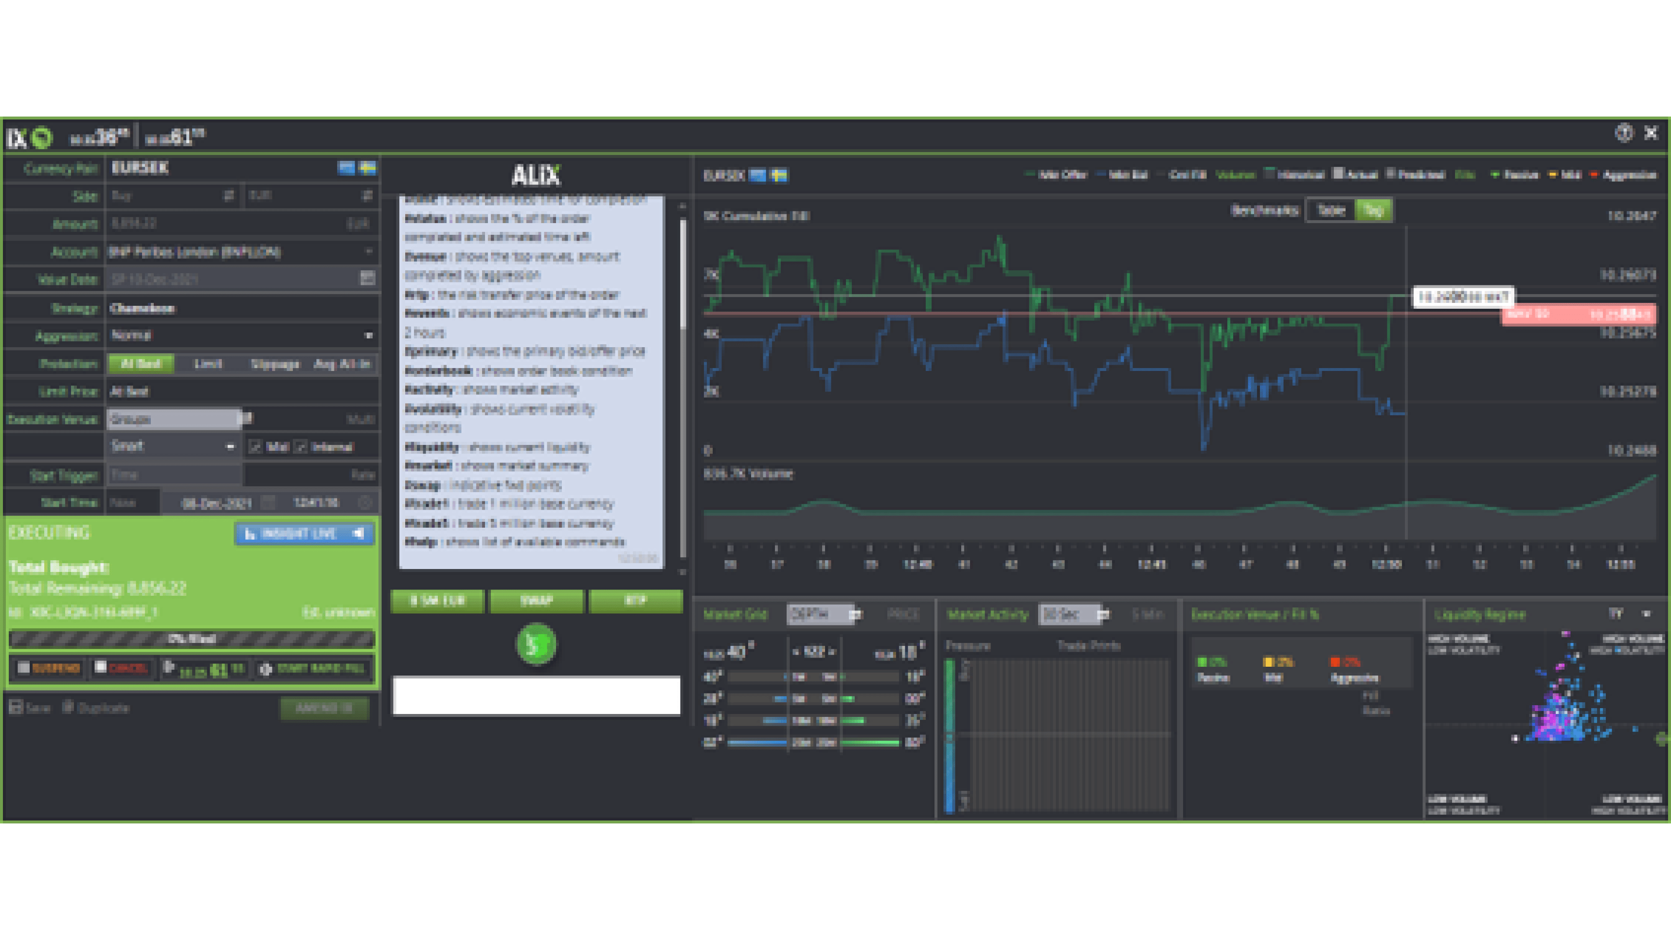
Task: Switch Benchmarks to the Table tab
Action: (x=1331, y=210)
